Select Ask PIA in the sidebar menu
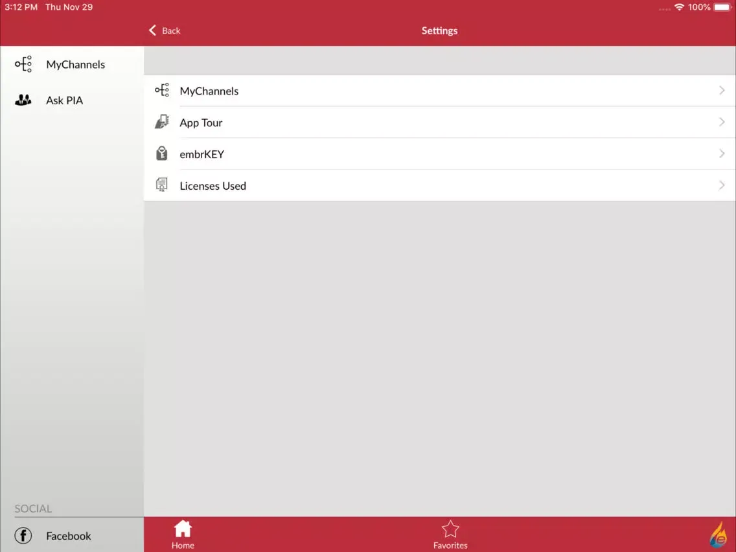Viewport: 736px width, 552px height. point(64,100)
